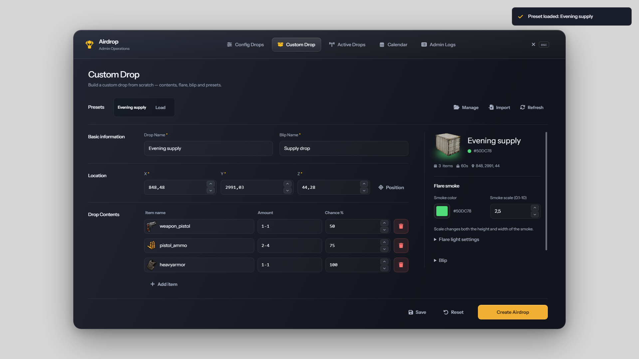Viewport: 639px width, 359px height.
Task: Expand Flare light settings section
Action: (x=457, y=240)
